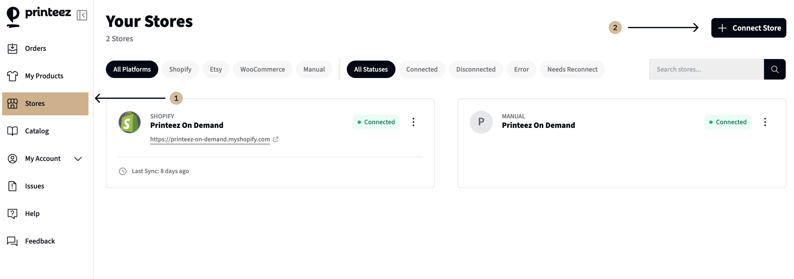Viewport: 794px width, 279px height.
Task: Select the All Statuses filter
Action: 371,69
